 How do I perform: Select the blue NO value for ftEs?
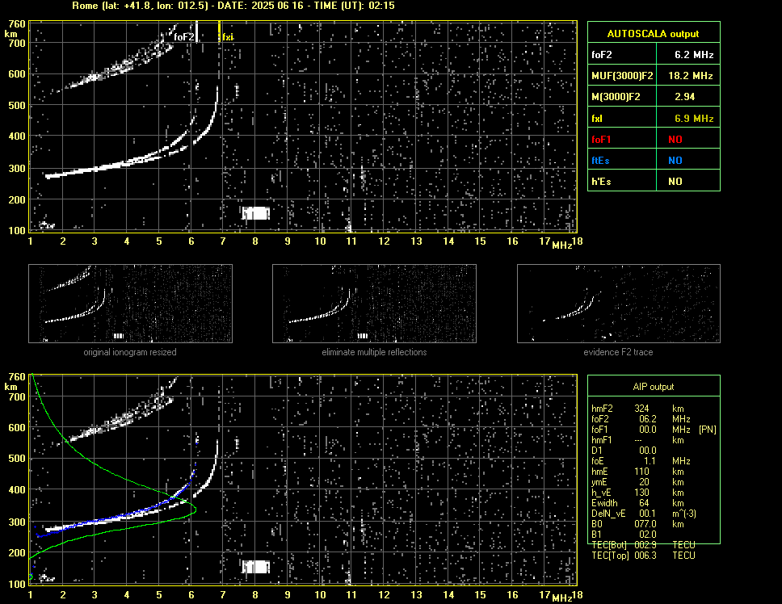(x=675, y=161)
